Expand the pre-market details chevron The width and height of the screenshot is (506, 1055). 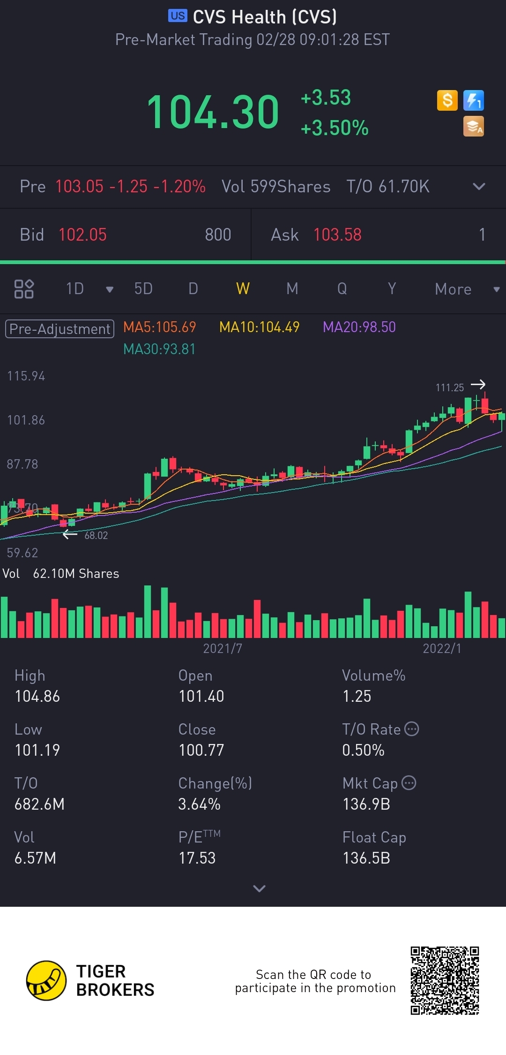point(478,187)
